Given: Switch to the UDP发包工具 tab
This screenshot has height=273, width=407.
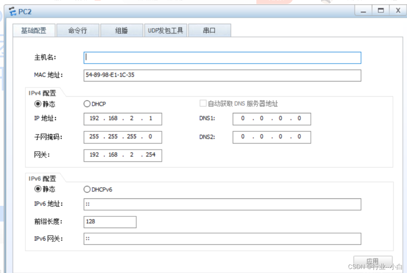Looking at the screenshot, I should click(165, 30).
